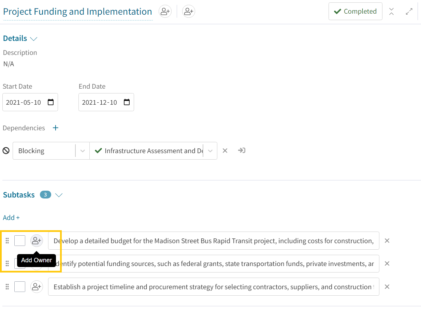Open the Infrastructure Assessment task dropdown

pos(210,151)
